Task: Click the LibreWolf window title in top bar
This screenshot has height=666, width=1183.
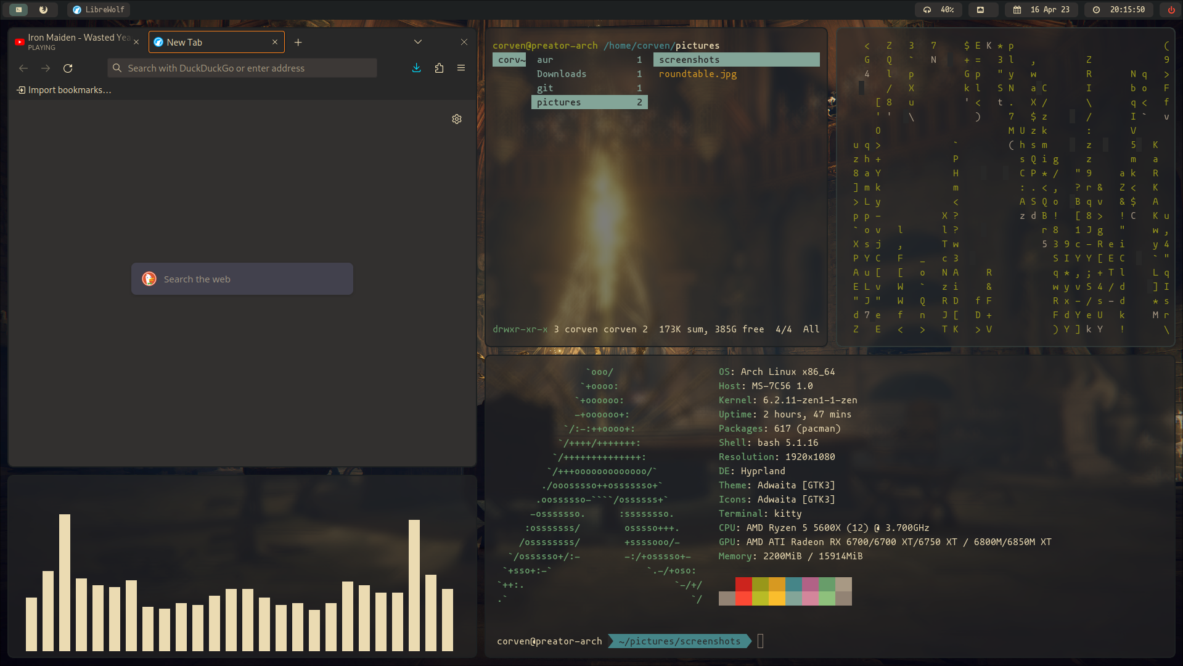Action: (x=99, y=9)
